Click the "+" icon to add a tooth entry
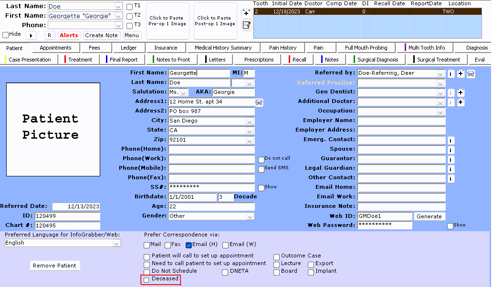Screen dimensions: 492x287 pos(246,12)
